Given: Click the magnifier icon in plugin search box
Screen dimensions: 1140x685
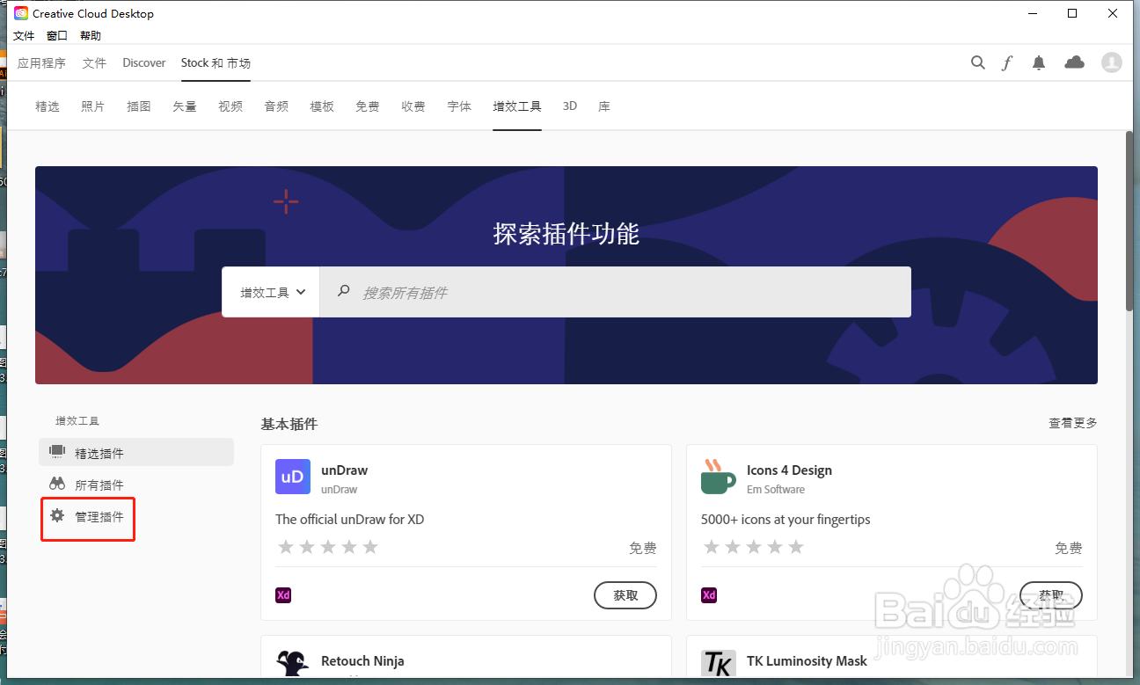Looking at the screenshot, I should [344, 291].
